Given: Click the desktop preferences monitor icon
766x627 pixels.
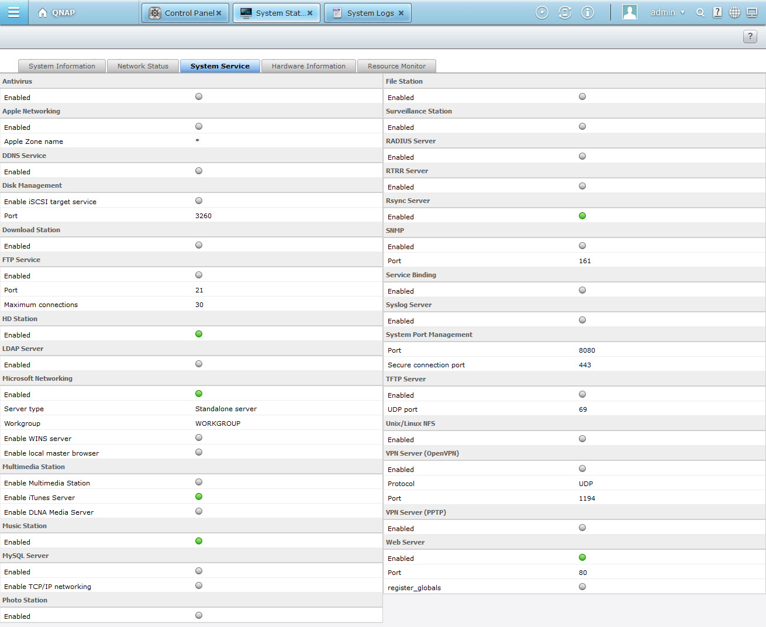Looking at the screenshot, I should 752,12.
